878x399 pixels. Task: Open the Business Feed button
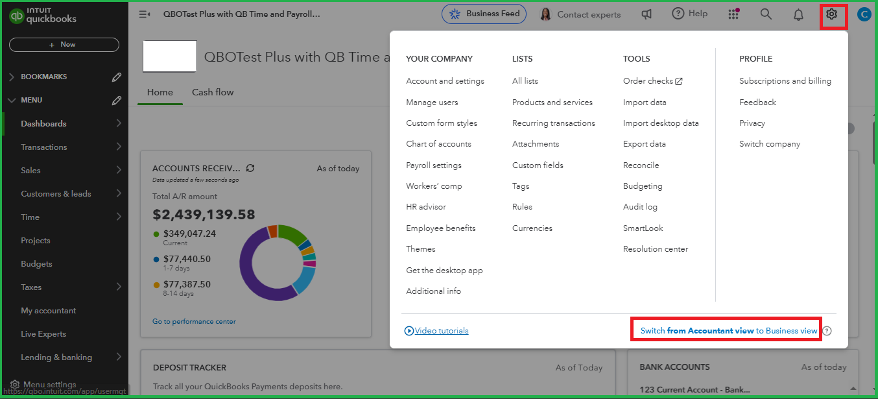coord(484,14)
